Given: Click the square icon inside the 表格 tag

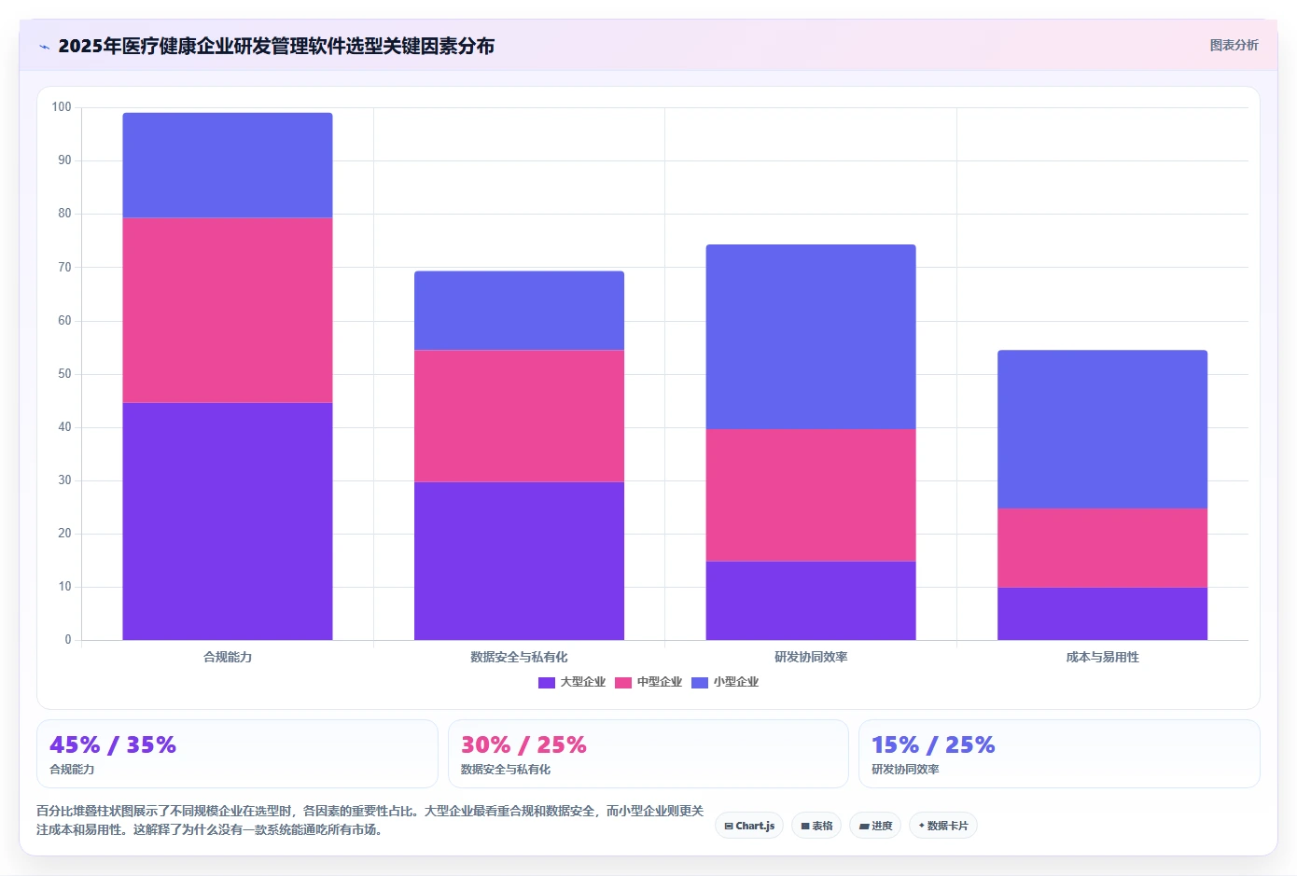Looking at the screenshot, I should click(x=805, y=827).
